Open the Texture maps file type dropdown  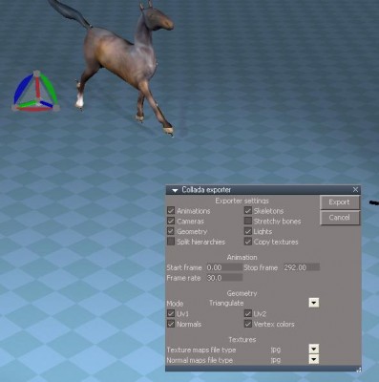(314, 350)
